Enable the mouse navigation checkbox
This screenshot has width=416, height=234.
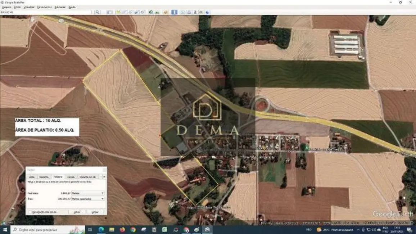pos(30,212)
